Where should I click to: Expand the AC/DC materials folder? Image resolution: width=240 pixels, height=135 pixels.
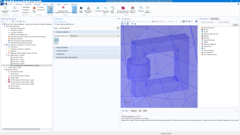click(200, 32)
